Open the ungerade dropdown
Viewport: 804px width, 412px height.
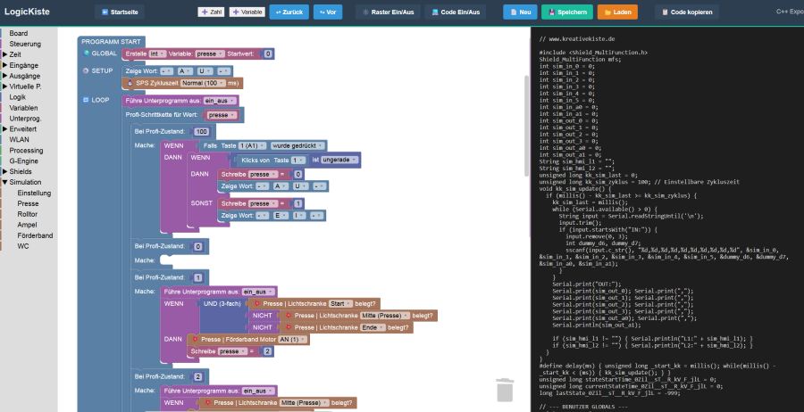point(339,160)
